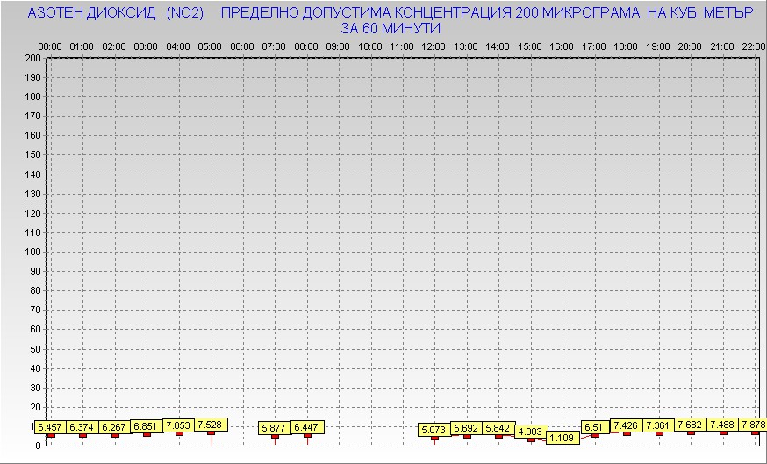Click the ЗА 60 МИНУТИ subtitle text
Viewport: 767px width, 464px height.
[390, 28]
